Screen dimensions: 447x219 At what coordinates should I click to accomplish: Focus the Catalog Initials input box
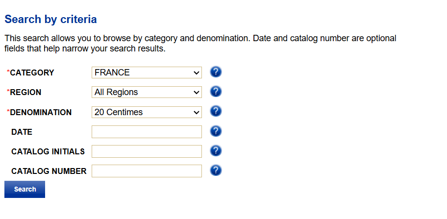coord(147,151)
